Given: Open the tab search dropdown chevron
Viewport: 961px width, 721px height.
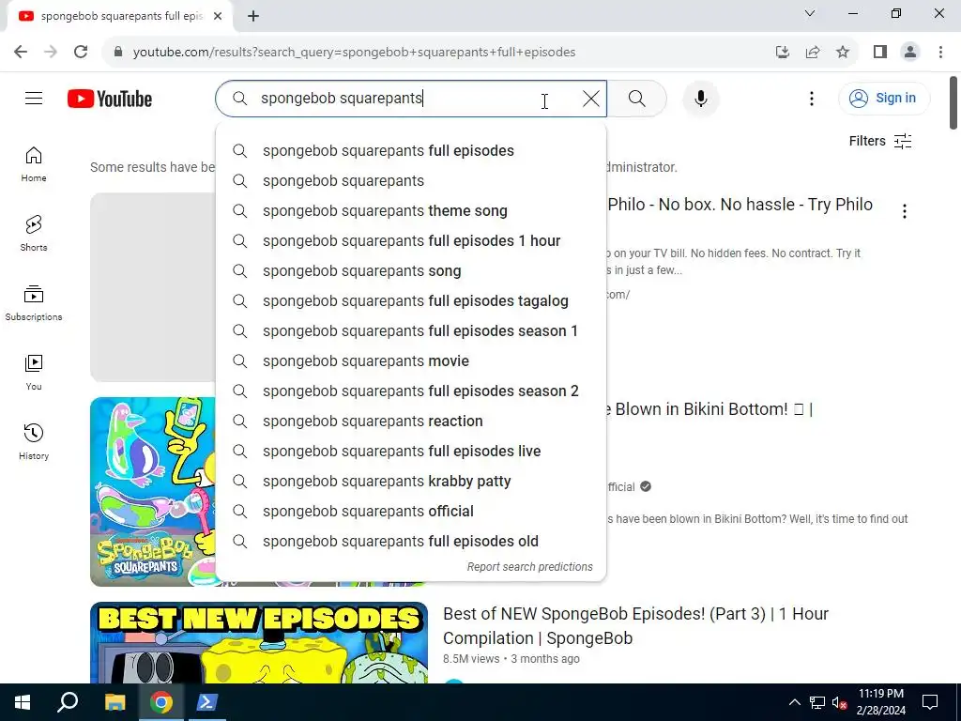Looking at the screenshot, I should click(x=810, y=13).
